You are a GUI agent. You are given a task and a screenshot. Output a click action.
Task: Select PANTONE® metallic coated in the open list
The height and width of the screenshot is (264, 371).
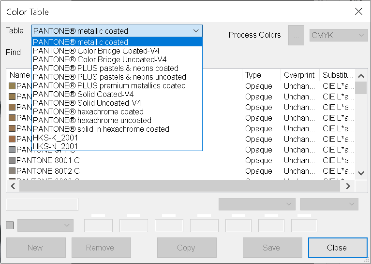[117, 42]
